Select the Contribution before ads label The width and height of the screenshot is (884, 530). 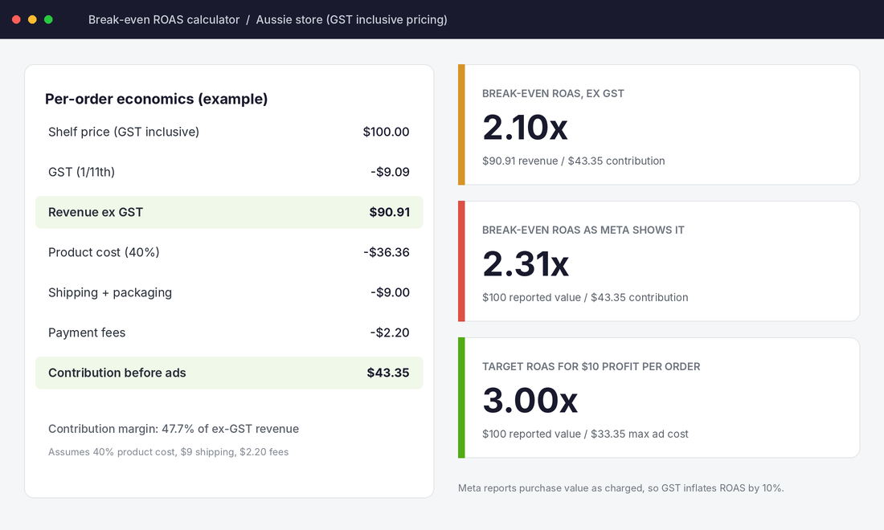click(x=117, y=373)
